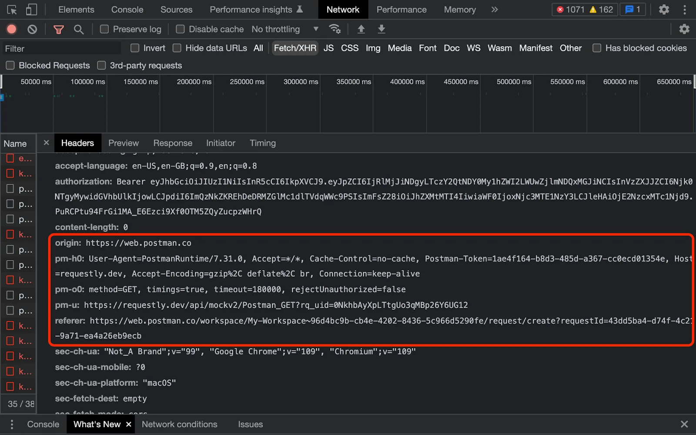Switch to Elements panel tab
The height and width of the screenshot is (435, 696).
[76, 10]
